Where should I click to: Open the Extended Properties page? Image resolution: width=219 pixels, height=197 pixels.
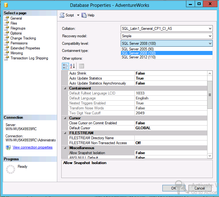click(25, 48)
